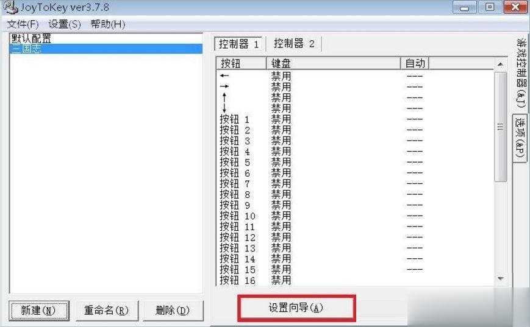Click the 设置向导(A) button

click(296, 308)
